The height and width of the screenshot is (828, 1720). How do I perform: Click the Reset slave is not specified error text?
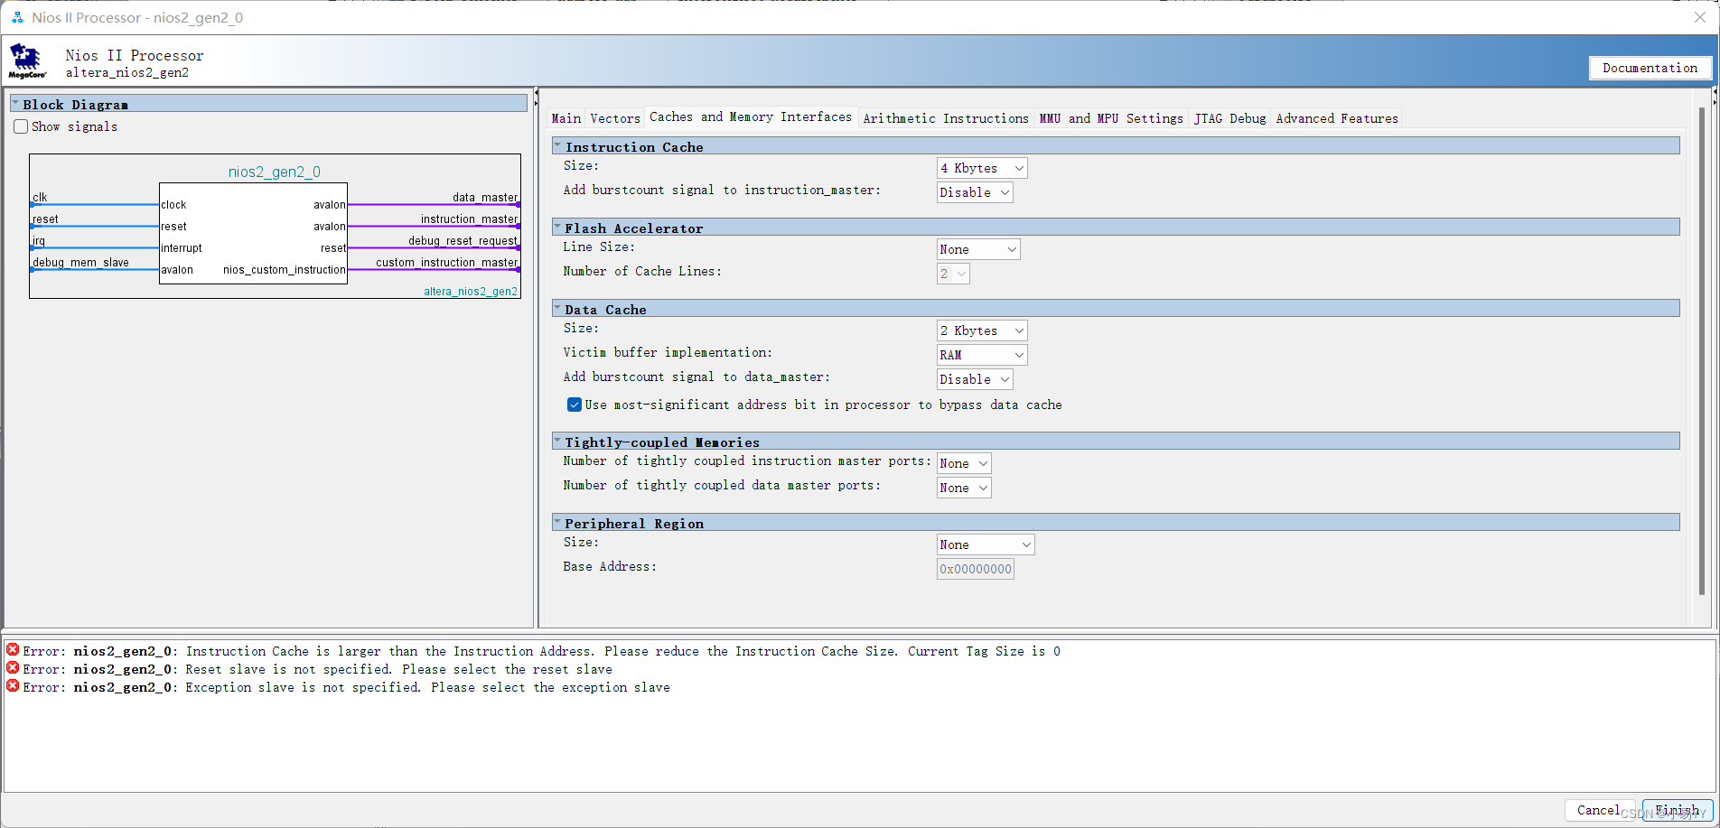pos(398,669)
